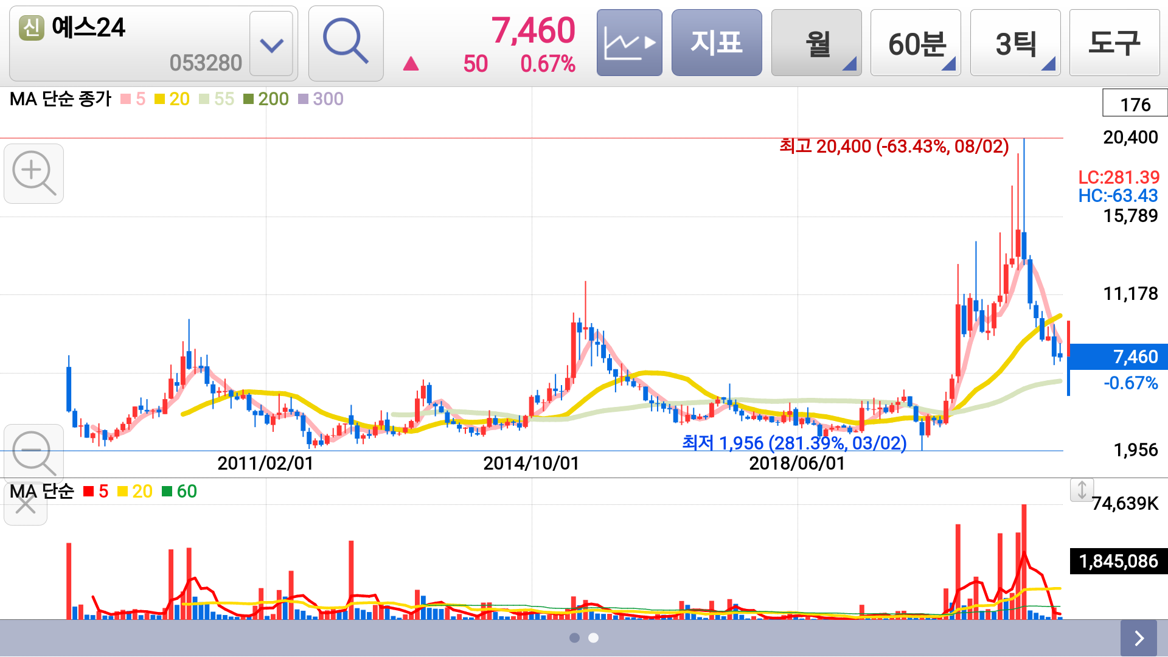This screenshot has height=657, width=1168.
Task: Click the line chart type icon
Action: [x=629, y=43]
